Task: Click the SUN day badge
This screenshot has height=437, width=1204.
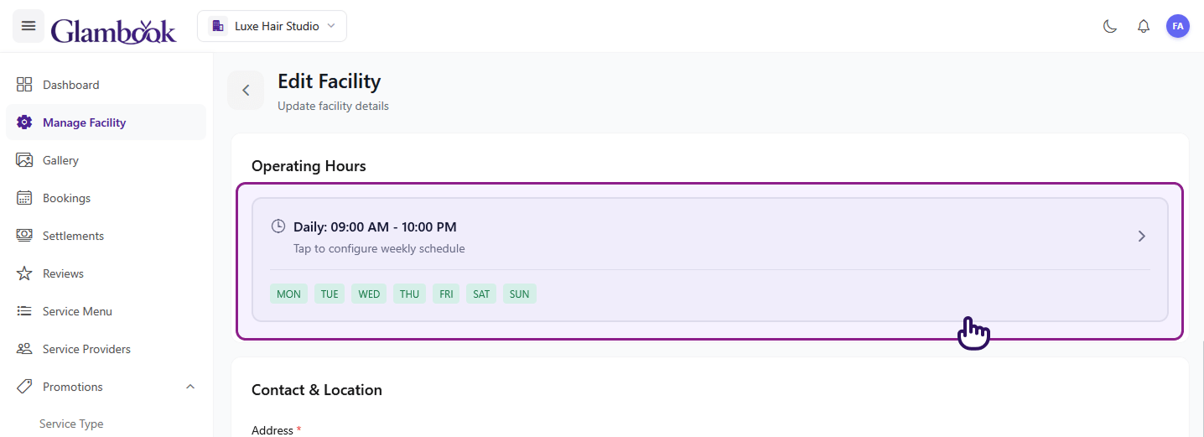Action: tap(519, 294)
